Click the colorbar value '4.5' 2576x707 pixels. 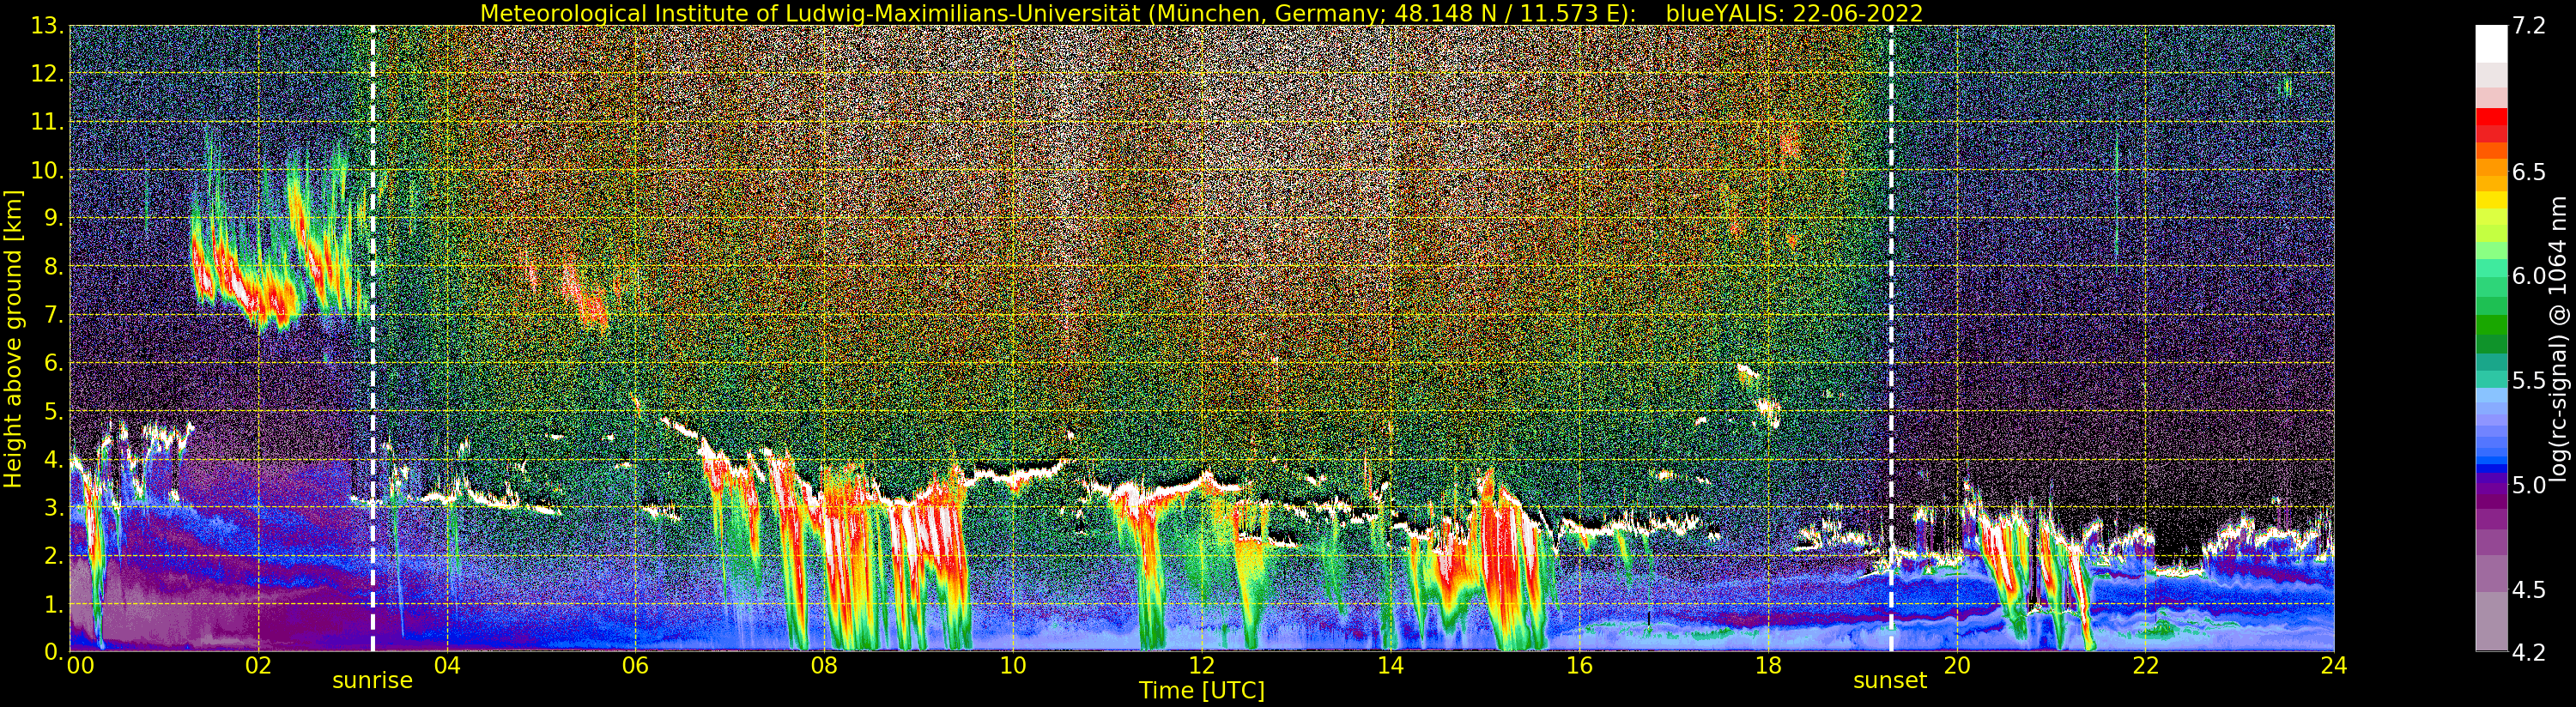tap(2529, 589)
